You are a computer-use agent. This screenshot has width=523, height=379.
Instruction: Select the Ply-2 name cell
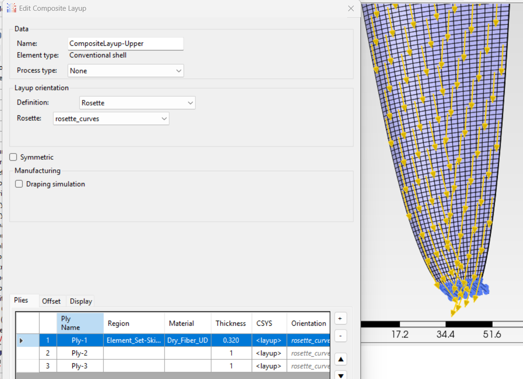point(80,353)
